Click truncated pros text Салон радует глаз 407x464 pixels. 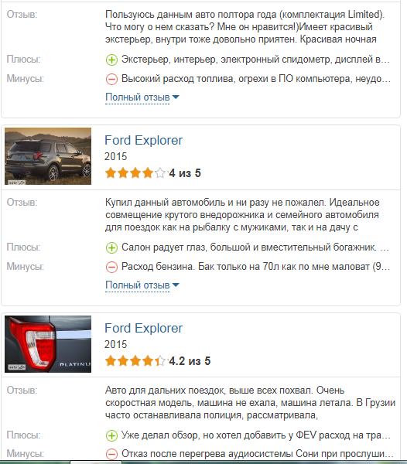pyautogui.click(x=255, y=247)
